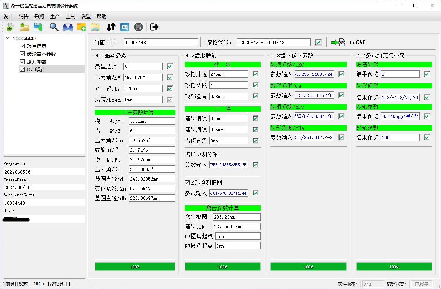Toggle the 齿顶圆角 checkbox
This screenshot has width=441, height=289.
[255, 141]
